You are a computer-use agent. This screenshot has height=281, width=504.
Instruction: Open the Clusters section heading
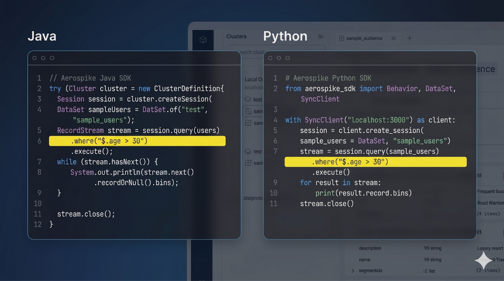pyautogui.click(x=236, y=36)
